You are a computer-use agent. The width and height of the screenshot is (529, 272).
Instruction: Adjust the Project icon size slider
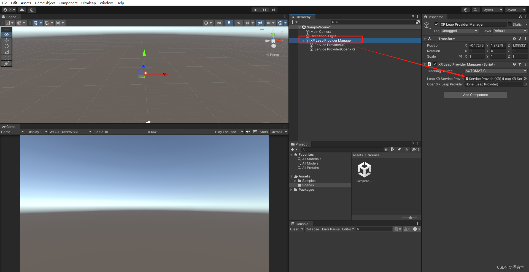(410, 218)
